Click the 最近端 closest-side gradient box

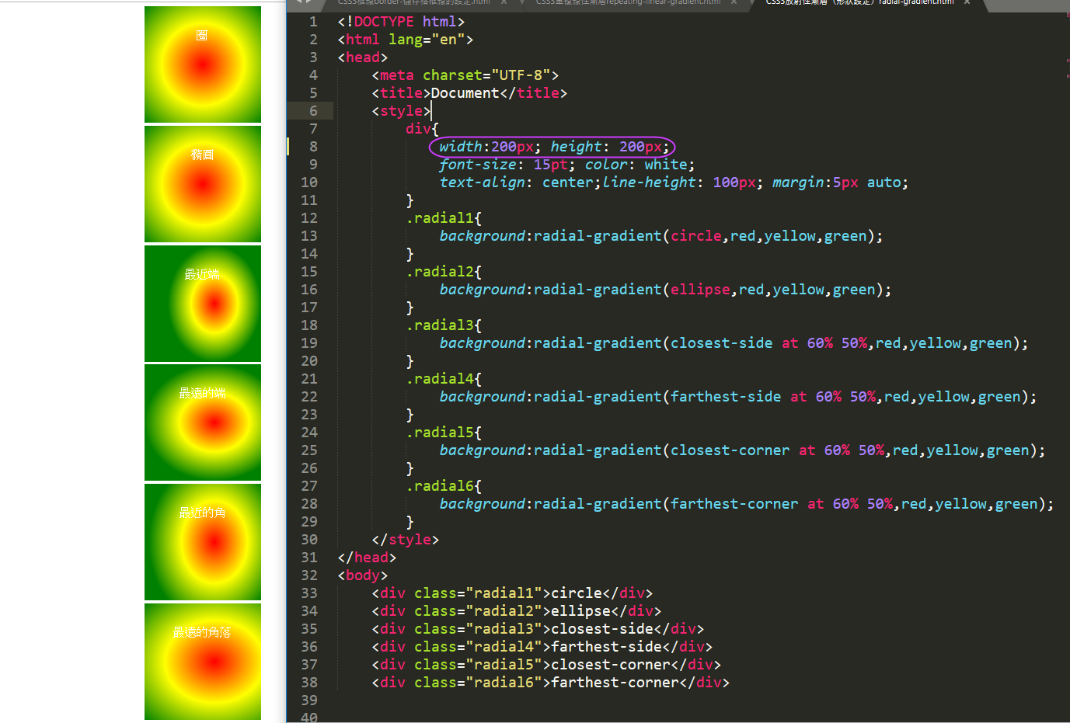[x=202, y=304]
